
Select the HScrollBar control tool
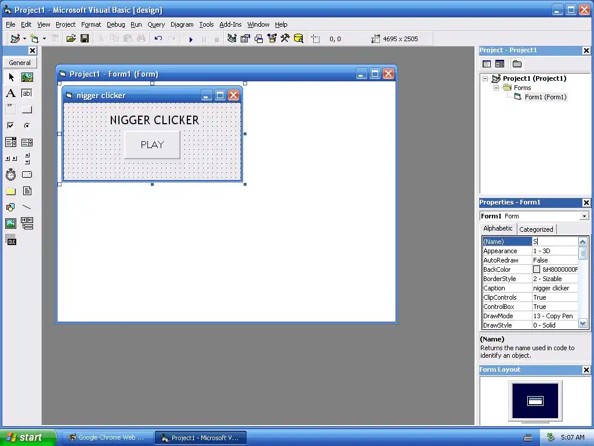tap(11, 159)
